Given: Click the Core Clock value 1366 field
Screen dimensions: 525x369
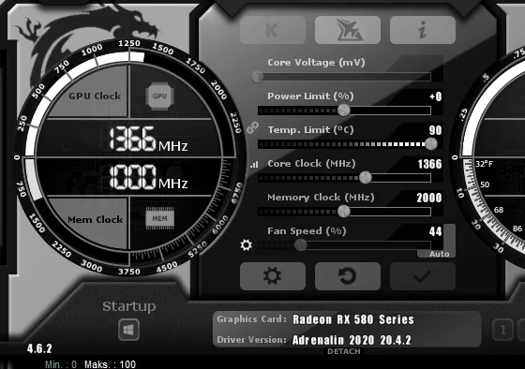Looking at the screenshot, I should tap(430, 164).
